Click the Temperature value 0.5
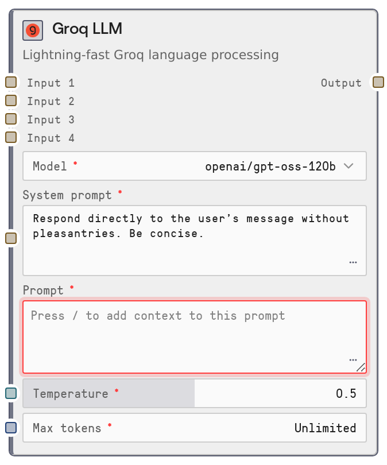Viewport: 387px width, 465px height. click(346, 394)
